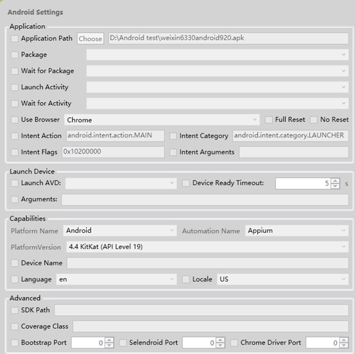Check the Selendroid Port checkbox

tap(123, 342)
